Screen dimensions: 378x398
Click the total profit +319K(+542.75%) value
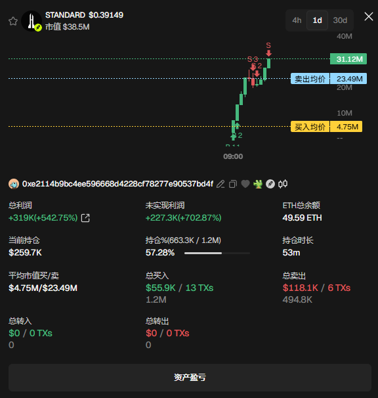tap(43, 218)
